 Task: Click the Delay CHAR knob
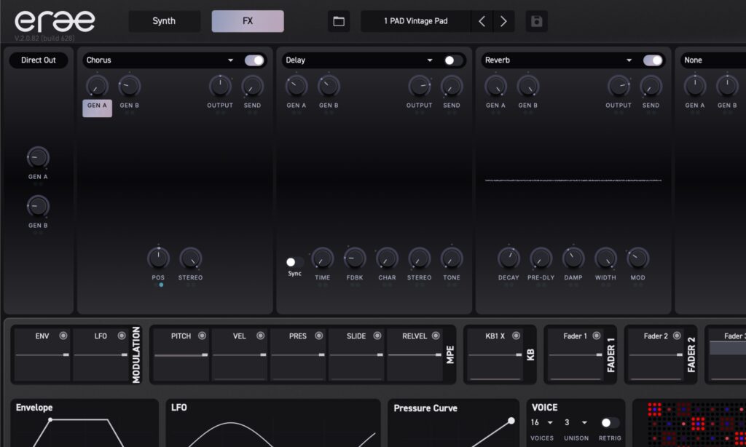[387, 258]
